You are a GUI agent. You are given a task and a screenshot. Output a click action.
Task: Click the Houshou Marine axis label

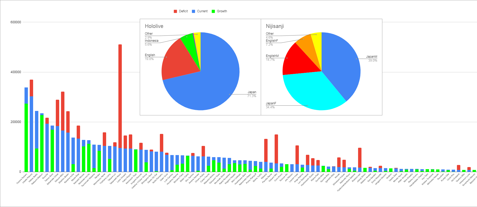(173, 179)
